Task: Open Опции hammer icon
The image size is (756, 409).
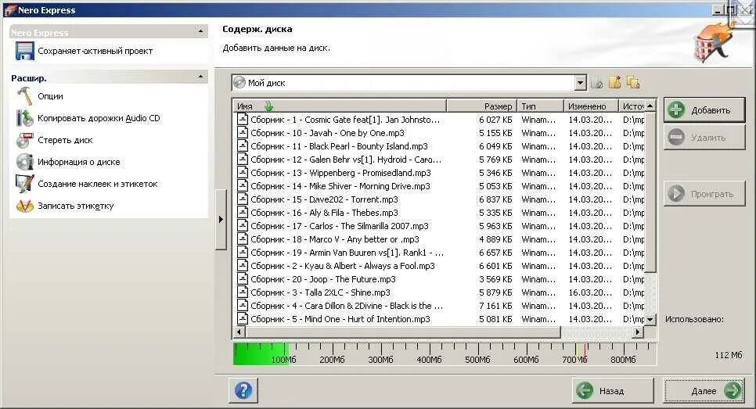Action: (24, 96)
